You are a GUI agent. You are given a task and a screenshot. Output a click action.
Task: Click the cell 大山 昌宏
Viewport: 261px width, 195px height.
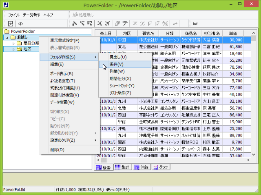pos(212,101)
